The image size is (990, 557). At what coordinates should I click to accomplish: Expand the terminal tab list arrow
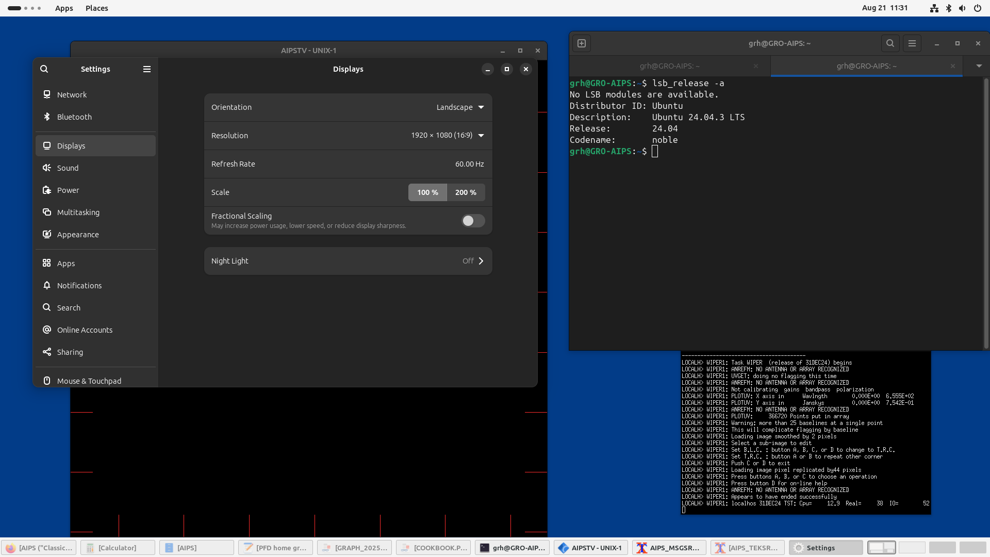(x=979, y=66)
